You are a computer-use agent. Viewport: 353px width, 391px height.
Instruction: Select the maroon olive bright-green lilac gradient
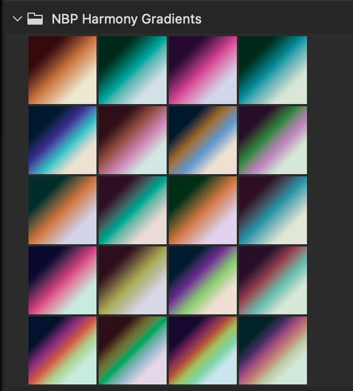(x=133, y=350)
